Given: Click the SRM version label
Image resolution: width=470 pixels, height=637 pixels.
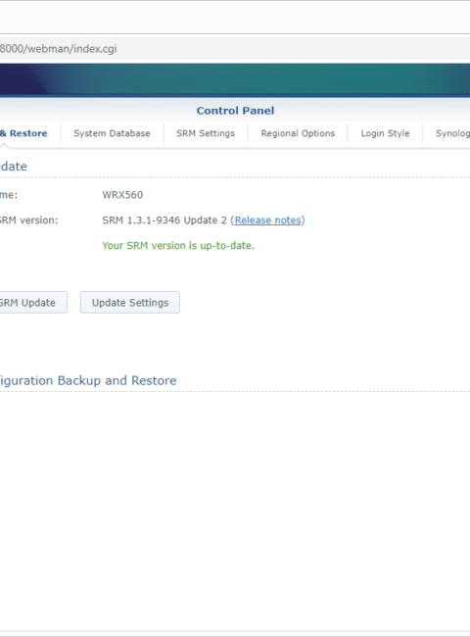Looking at the screenshot, I should [28, 220].
